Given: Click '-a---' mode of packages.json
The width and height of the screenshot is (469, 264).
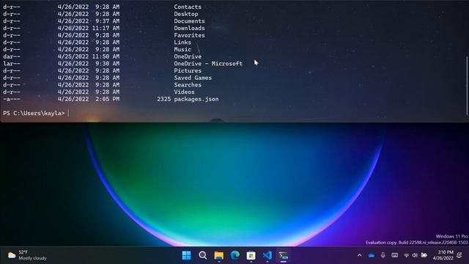Looking at the screenshot, I should point(12,99).
